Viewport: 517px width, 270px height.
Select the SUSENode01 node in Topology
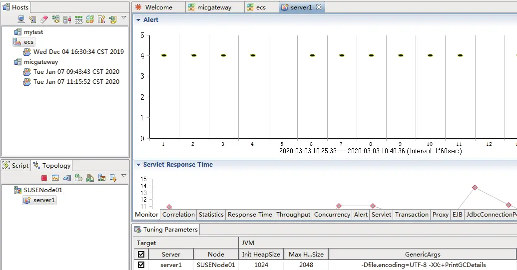[43, 190]
